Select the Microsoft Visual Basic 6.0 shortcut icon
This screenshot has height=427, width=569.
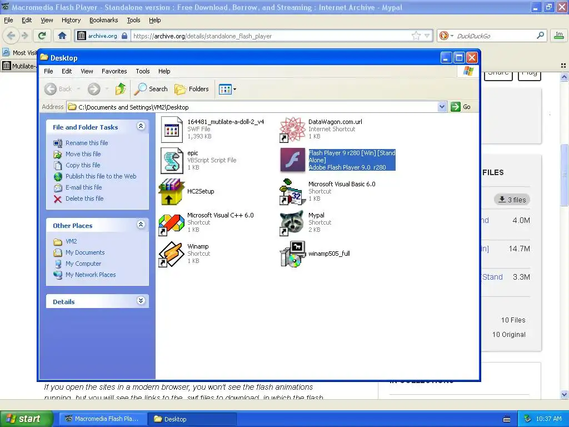click(292, 192)
